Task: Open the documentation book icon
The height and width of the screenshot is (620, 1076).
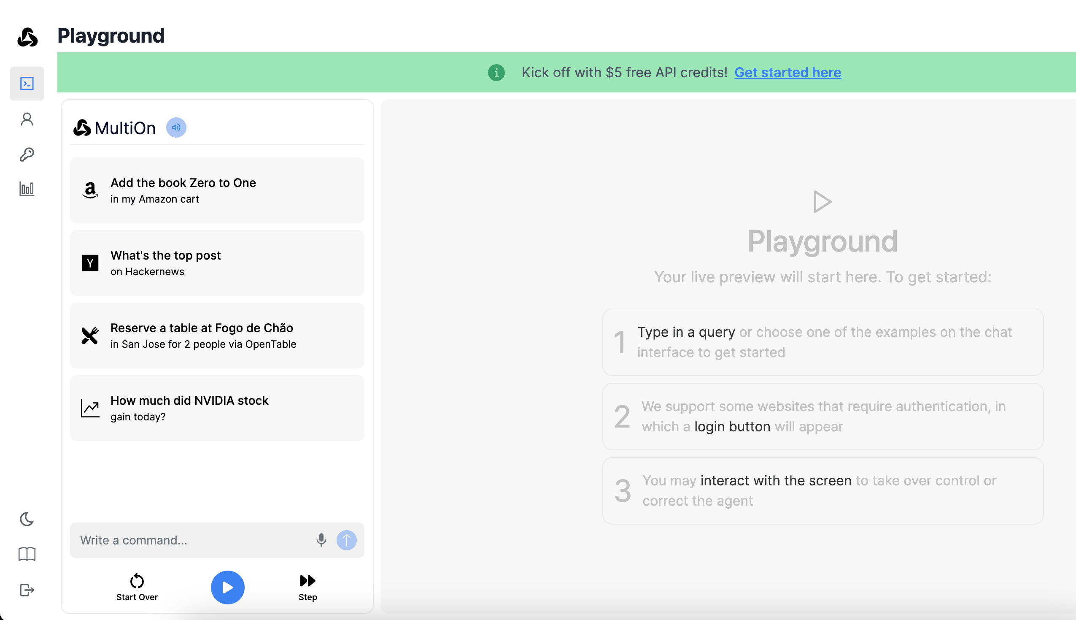Action: (x=27, y=554)
